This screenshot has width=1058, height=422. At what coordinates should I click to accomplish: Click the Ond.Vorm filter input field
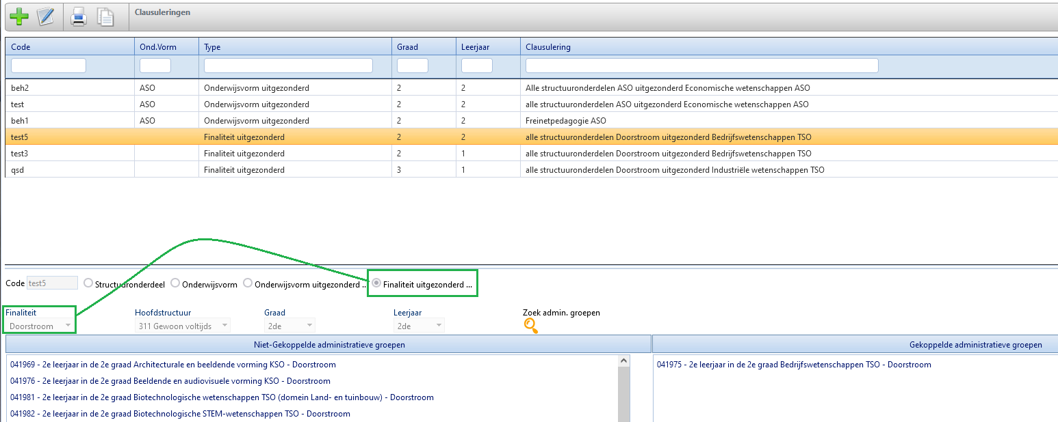click(x=155, y=66)
